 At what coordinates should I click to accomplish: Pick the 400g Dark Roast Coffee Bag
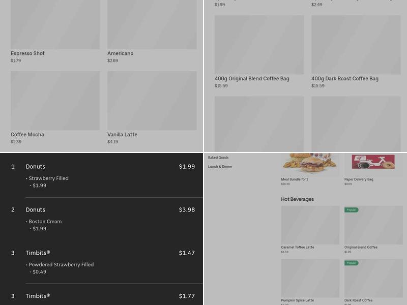point(356,45)
